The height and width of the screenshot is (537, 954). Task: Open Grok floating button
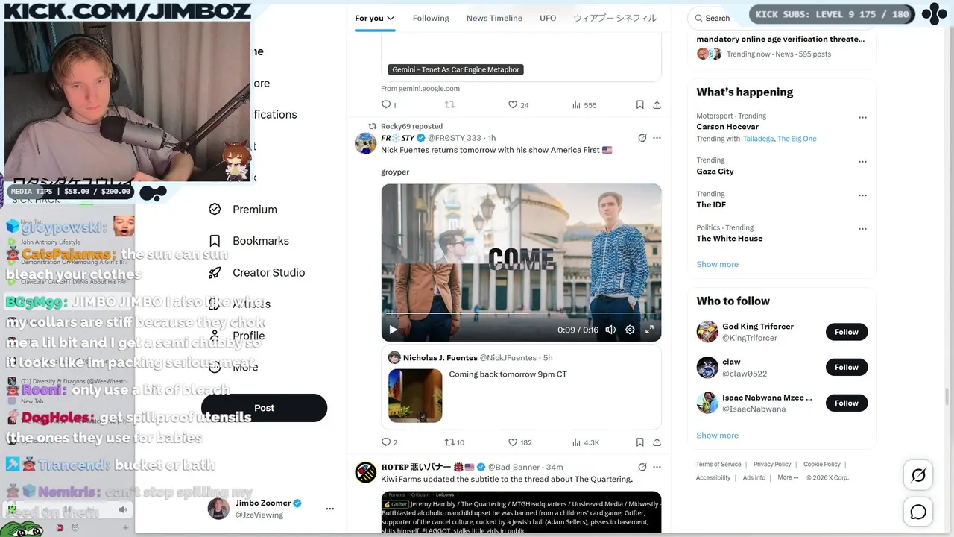click(918, 475)
